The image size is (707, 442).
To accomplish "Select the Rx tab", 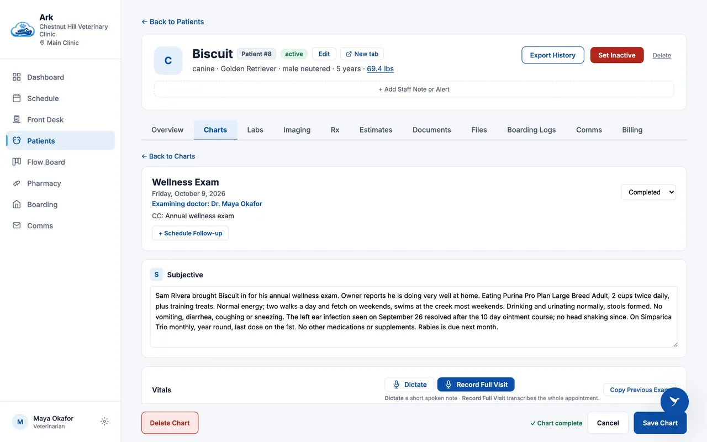I will 335,130.
